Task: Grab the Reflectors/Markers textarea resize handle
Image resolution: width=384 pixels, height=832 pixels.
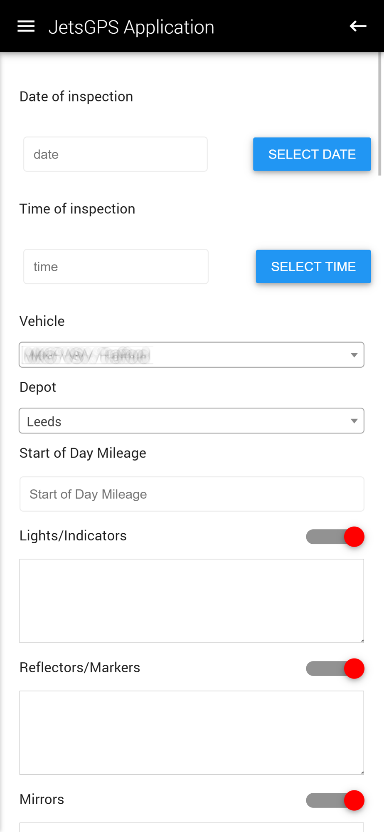Action: 362,773
